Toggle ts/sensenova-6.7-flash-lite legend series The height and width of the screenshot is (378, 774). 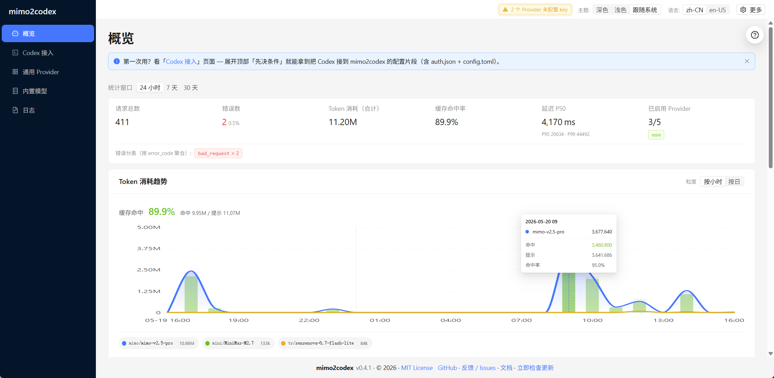325,343
